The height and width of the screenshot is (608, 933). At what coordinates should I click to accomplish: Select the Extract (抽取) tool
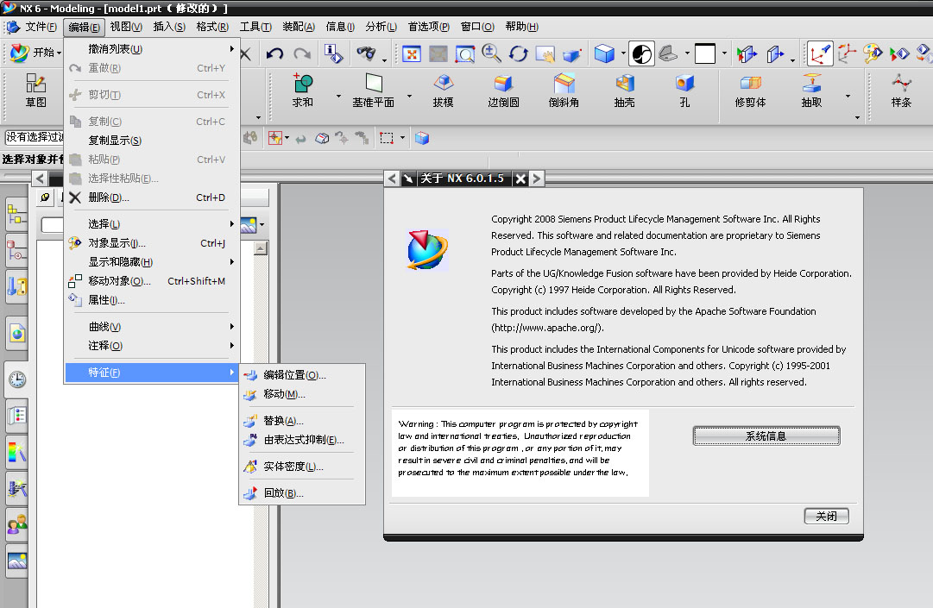pos(811,91)
